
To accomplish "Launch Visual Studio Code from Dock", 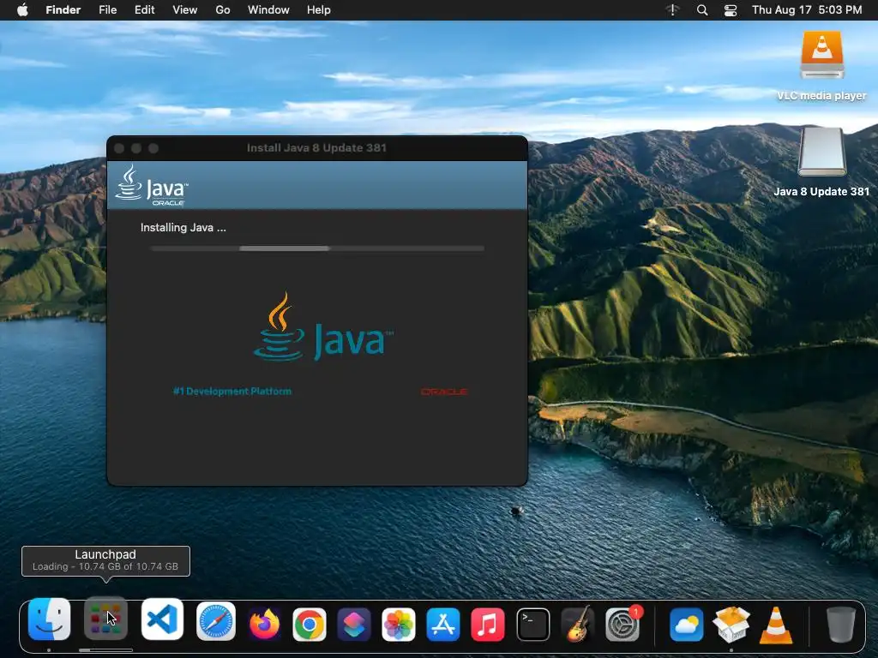I will [162, 619].
